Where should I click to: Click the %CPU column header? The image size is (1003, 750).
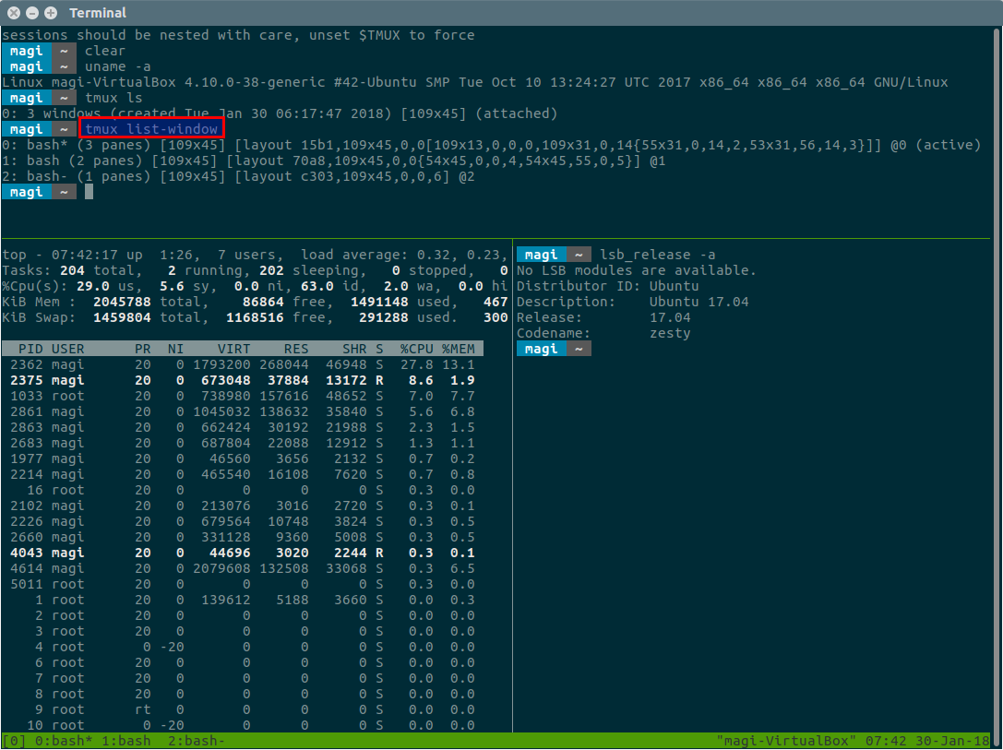click(413, 349)
